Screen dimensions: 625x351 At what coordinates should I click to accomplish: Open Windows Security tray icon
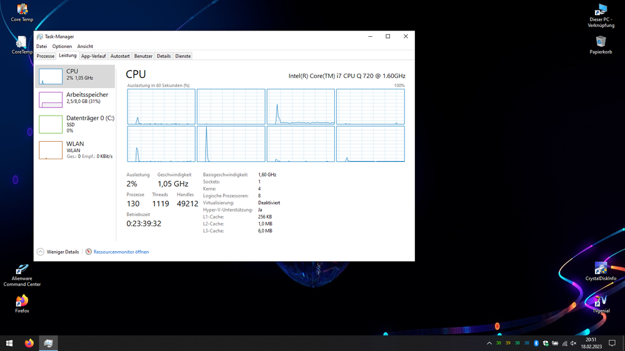[545, 343]
